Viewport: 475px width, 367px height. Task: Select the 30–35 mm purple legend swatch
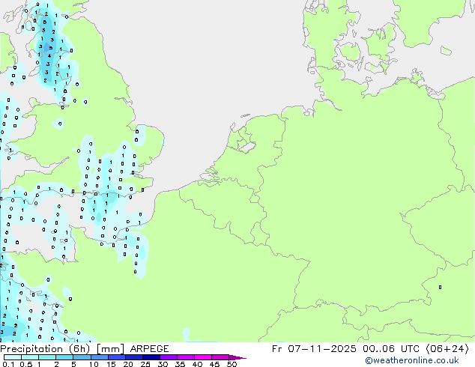[169, 357]
